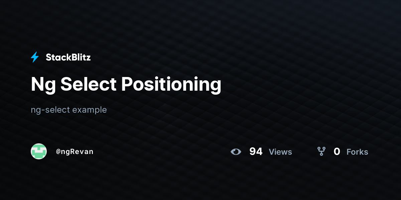Open the ngRevan pixel avatar

(39, 151)
